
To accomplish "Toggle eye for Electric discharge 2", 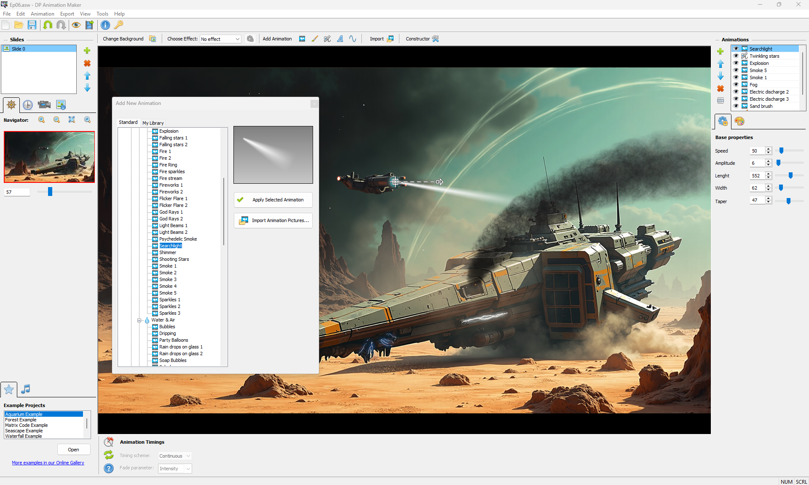I will tap(736, 92).
